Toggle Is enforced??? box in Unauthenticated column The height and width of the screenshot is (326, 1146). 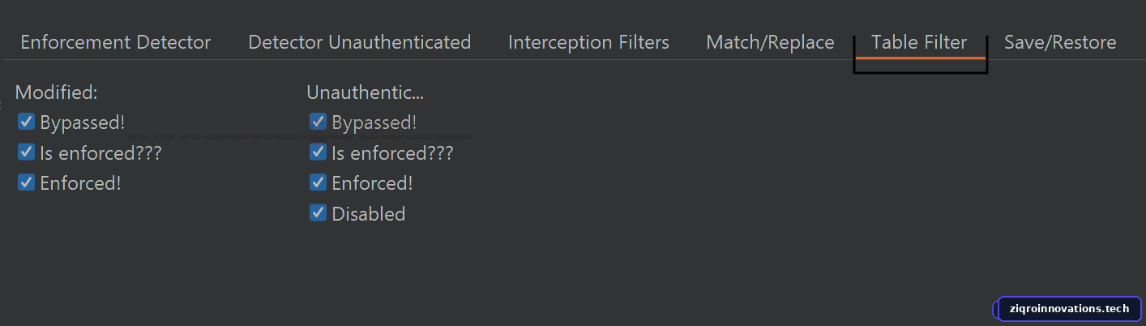(x=318, y=152)
